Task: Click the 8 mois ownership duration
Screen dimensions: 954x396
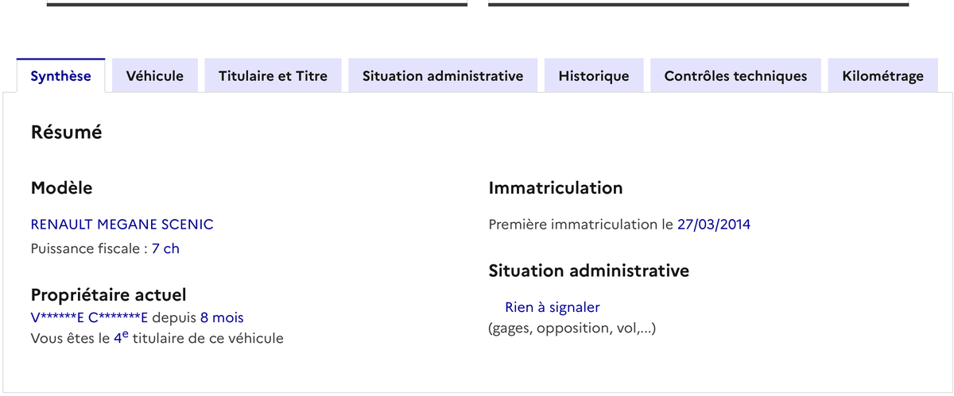Action: pyautogui.click(x=222, y=318)
